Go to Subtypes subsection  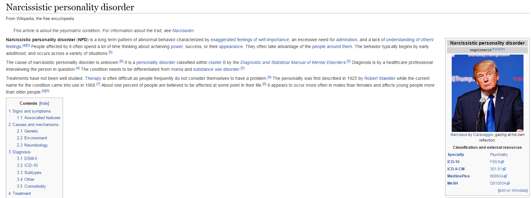[x=29, y=172]
